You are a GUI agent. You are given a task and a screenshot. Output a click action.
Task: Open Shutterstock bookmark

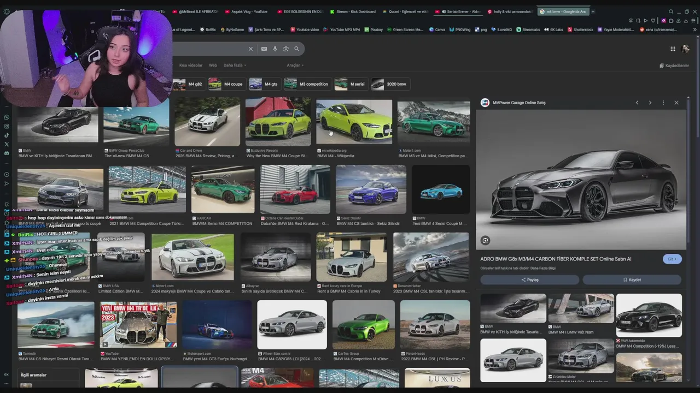(x=580, y=29)
